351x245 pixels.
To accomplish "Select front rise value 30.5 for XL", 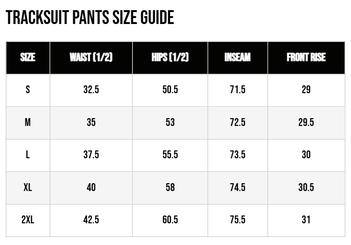I will pos(306,187).
